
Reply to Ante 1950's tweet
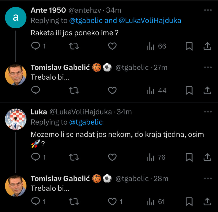tap(35, 46)
